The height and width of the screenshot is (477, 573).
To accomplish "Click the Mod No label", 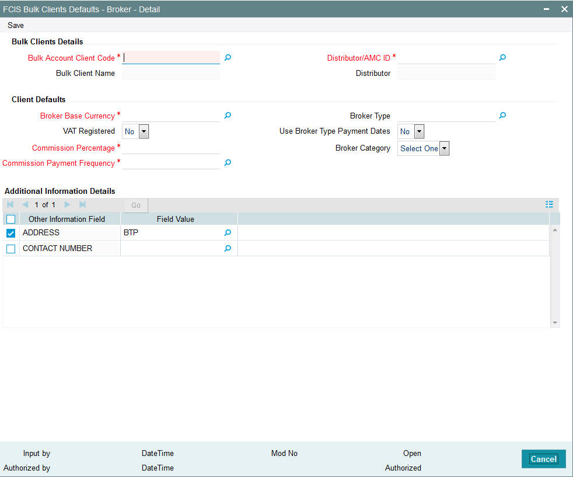I will [x=284, y=453].
